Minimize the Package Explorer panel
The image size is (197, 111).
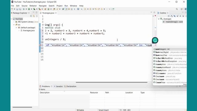(x=34, y=12)
